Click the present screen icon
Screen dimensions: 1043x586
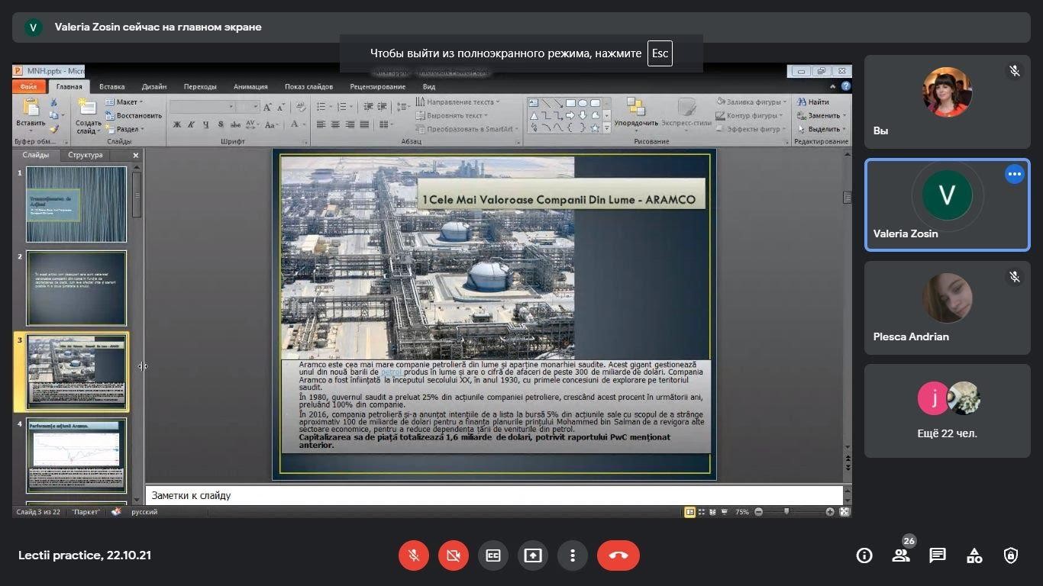click(x=533, y=555)
